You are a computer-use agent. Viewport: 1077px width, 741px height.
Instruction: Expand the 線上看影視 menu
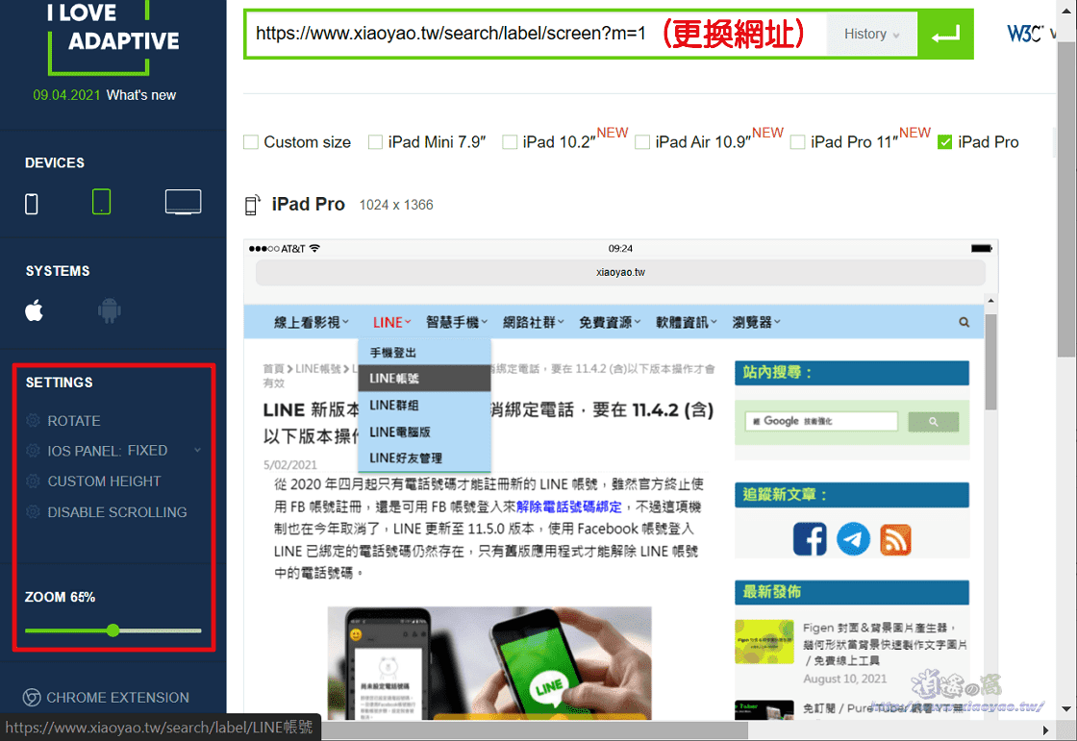click(x=312, y=322)
